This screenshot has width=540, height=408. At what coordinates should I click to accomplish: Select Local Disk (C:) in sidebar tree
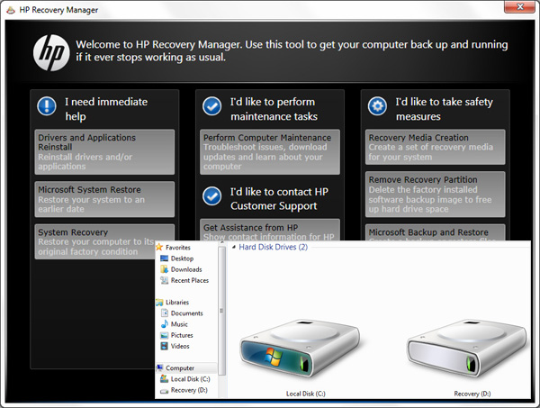(x=190, y=379)
